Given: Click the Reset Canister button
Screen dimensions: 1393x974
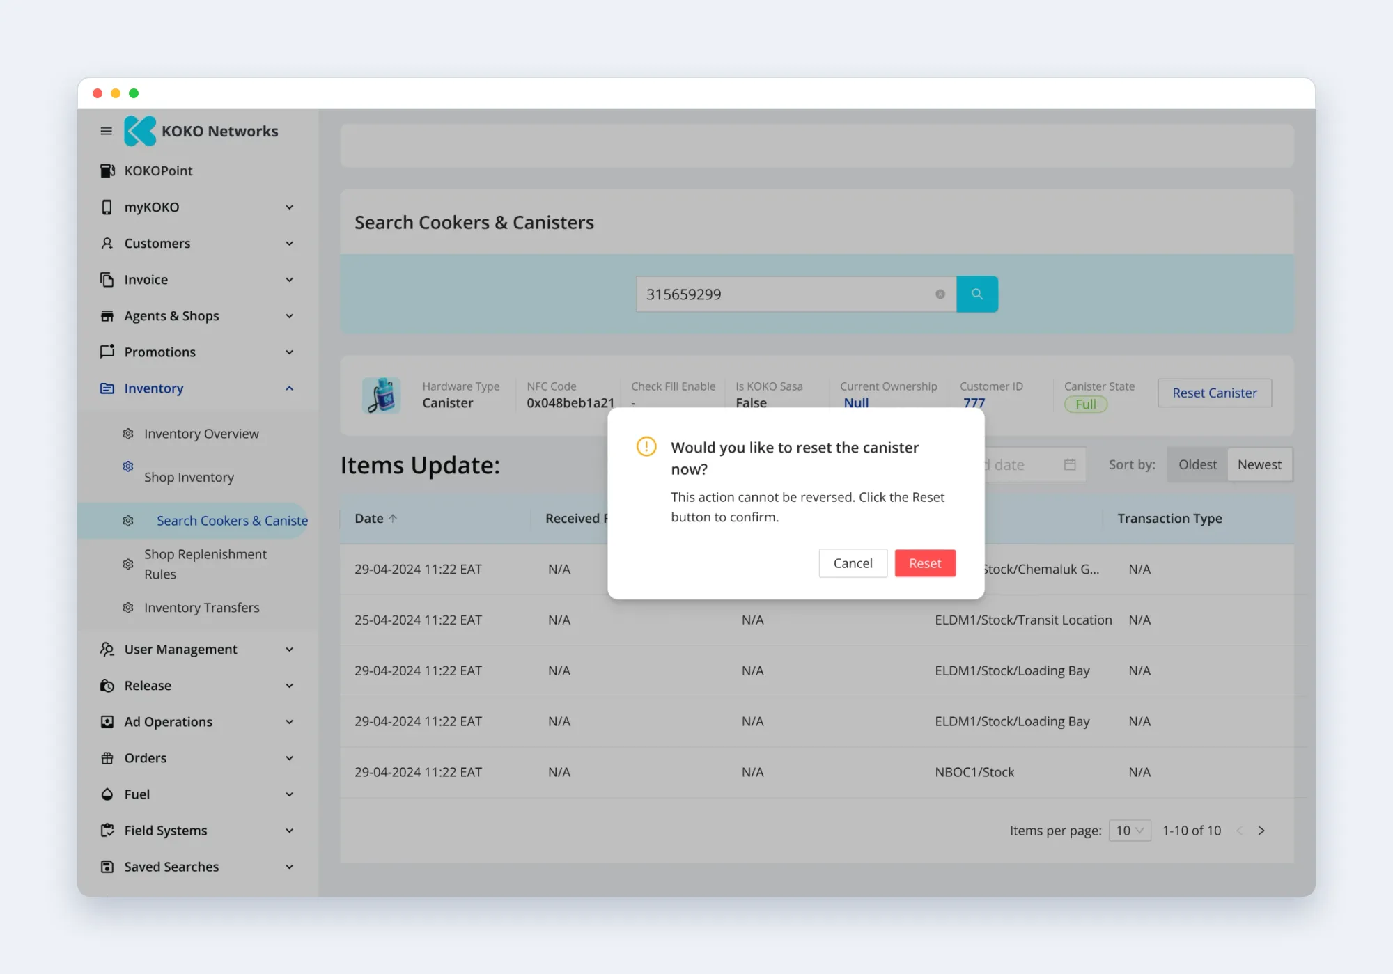Looking at the screenshot, I should click(x=1214, y=393).
